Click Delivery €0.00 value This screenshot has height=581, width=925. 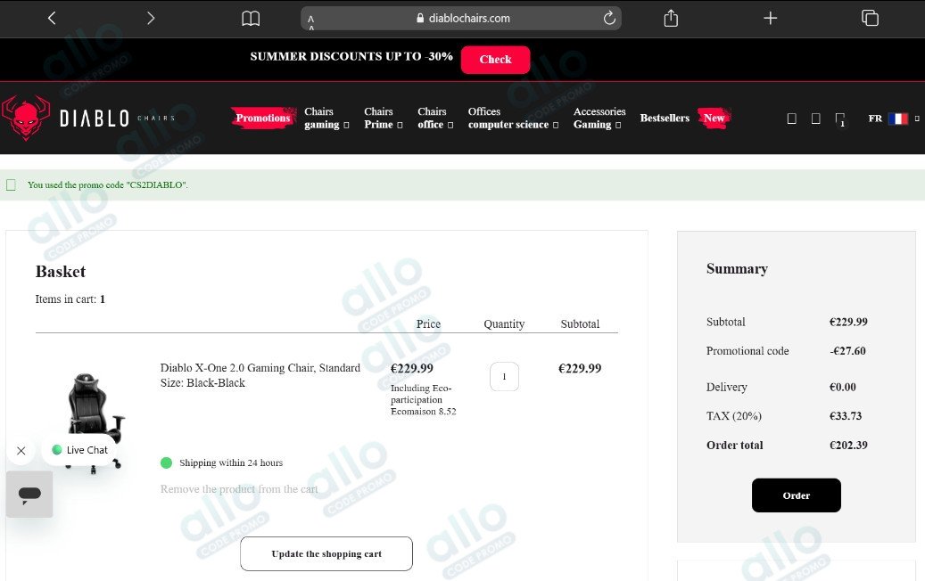(x=842, y=387)
